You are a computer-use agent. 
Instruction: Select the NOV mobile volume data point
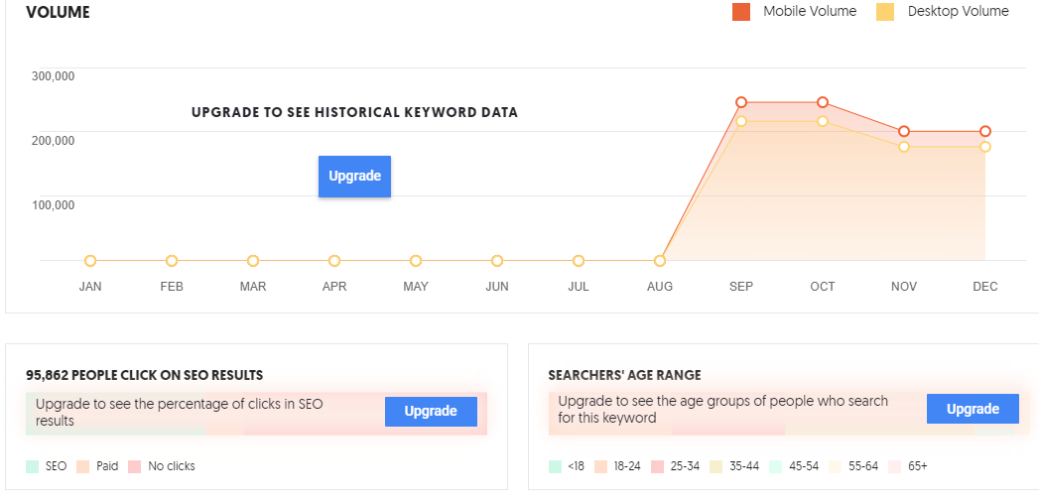pos(904,131)
